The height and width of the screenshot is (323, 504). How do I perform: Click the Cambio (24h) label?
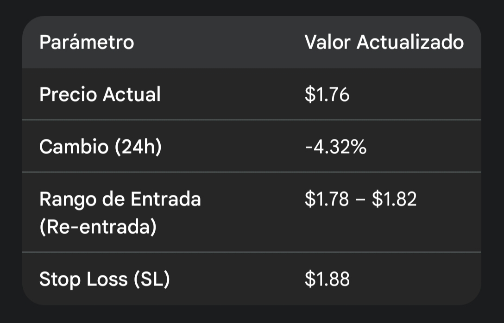[x=100, y=147]
